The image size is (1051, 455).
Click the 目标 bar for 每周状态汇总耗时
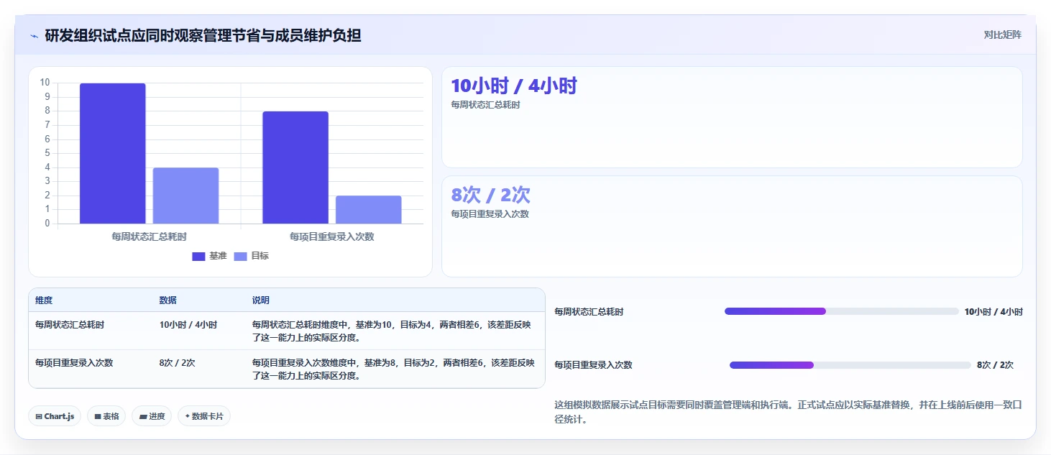coord(185,196)
